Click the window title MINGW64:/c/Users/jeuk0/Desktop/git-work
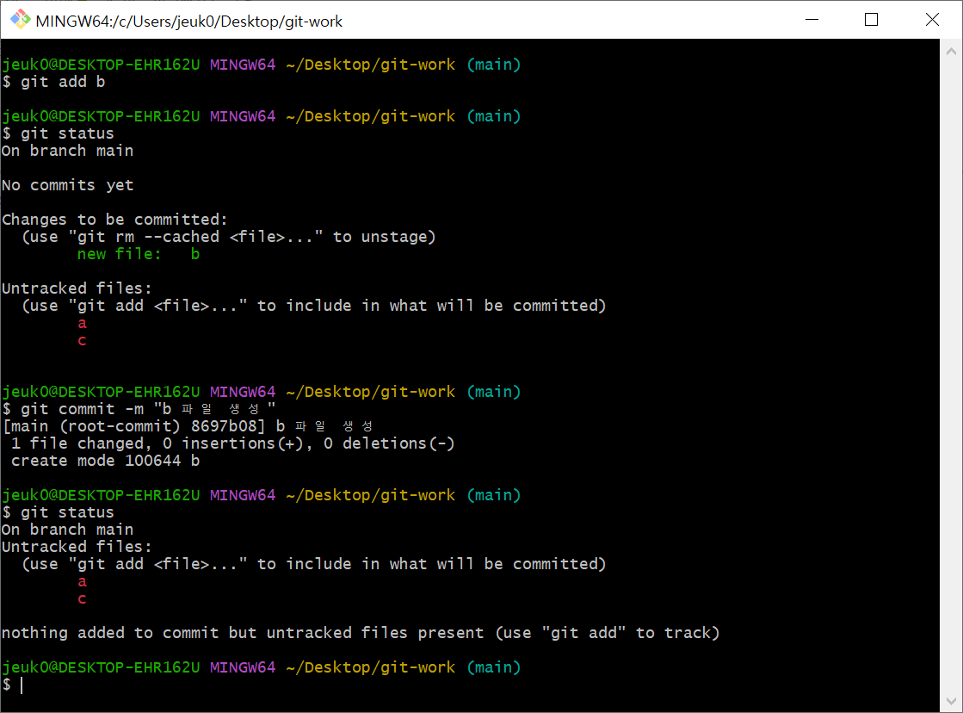Viewport: 963px width, 713px height. coord(189,22)
